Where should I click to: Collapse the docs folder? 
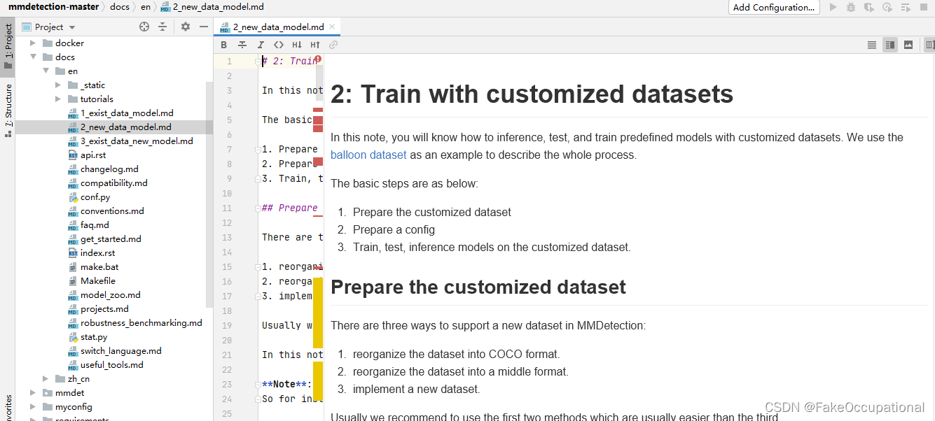(x=32, y=57)
